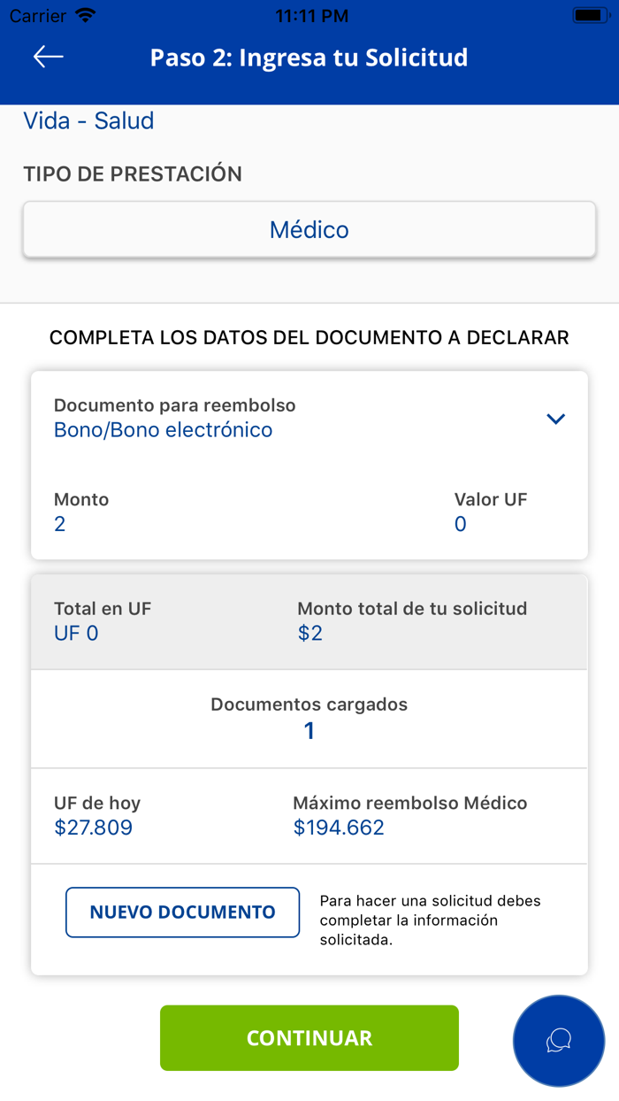Tap the chevron next to Bono/Bono electrónico
This screenshot has height=1101, width=619.
(x=556, y=419)
